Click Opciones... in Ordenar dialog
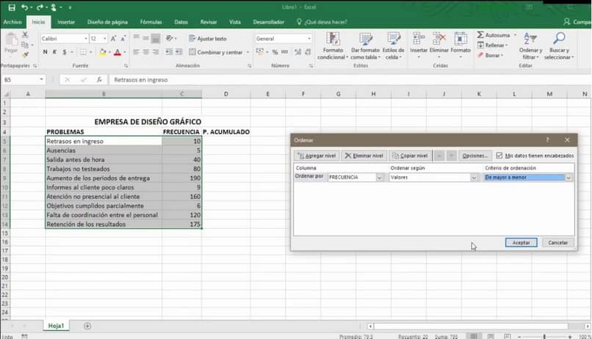Screen dimensions: 592x339 point(475,156)
